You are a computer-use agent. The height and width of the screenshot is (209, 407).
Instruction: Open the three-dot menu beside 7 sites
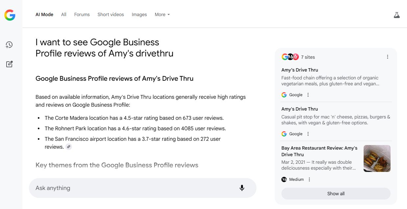pyautogui.click(x=388, y=57)
